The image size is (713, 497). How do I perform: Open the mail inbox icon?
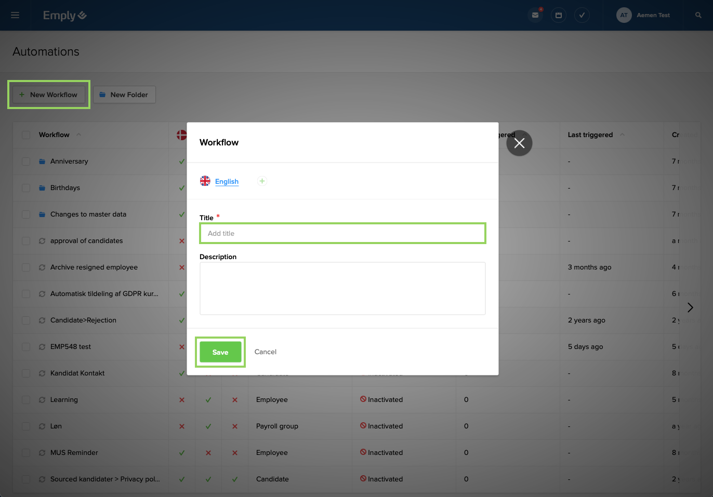point(535,15)
